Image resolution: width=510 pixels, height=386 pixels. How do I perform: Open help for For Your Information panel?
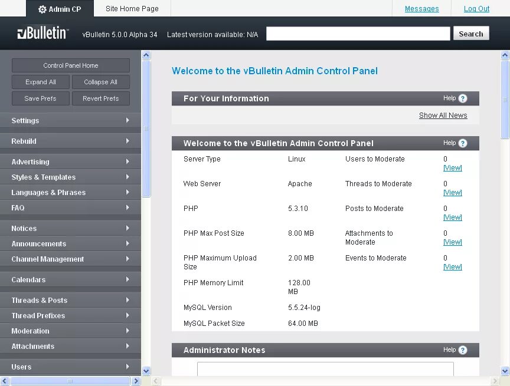(x=463, y=98)
